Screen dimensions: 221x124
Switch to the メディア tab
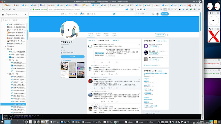pyautogui.click(x=115, y=41)
